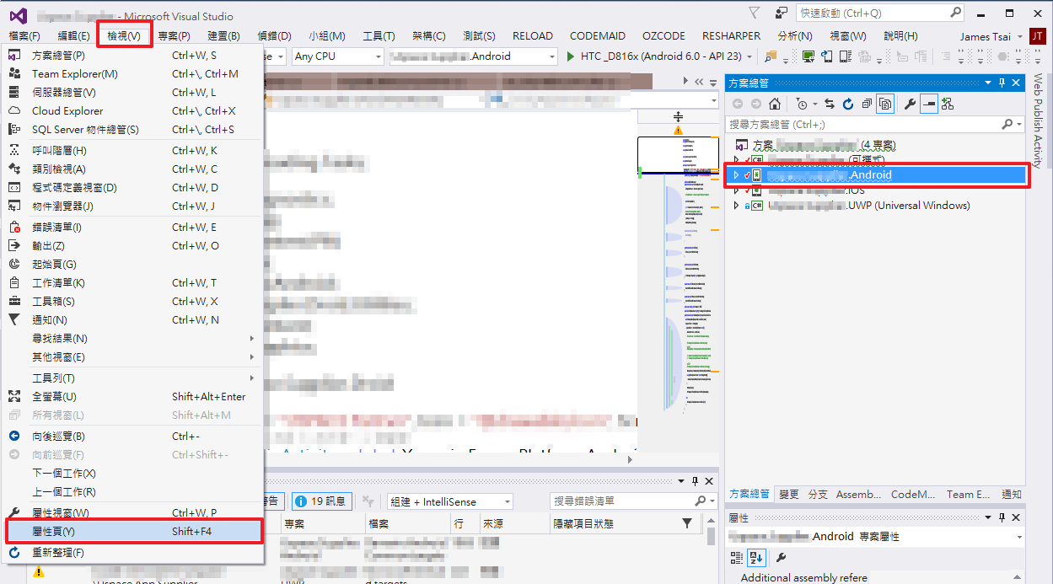Screen dimensions: 1053x584
Task: Open the 建置(B) menu
Action: [x=223, y=36]
